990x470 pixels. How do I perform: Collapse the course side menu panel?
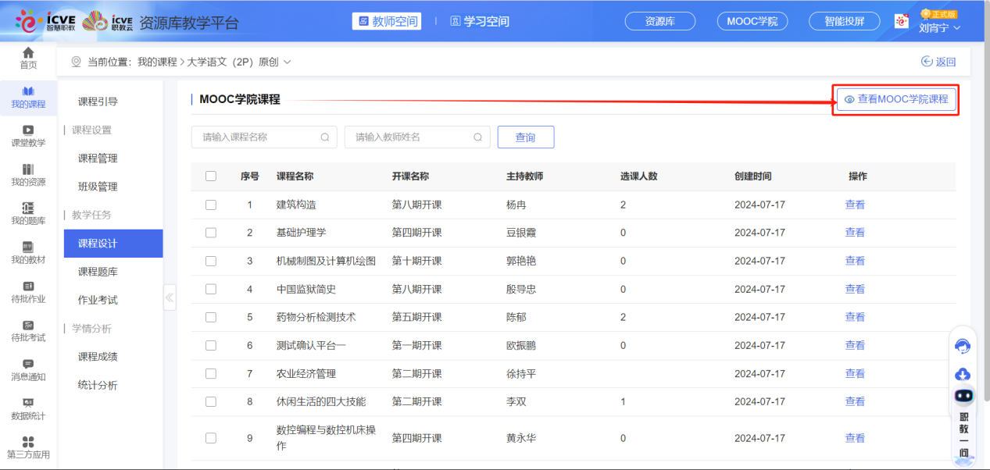170,297
